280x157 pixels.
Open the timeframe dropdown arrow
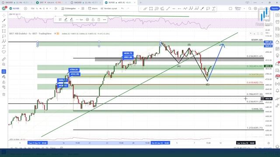tap(50, 8)
